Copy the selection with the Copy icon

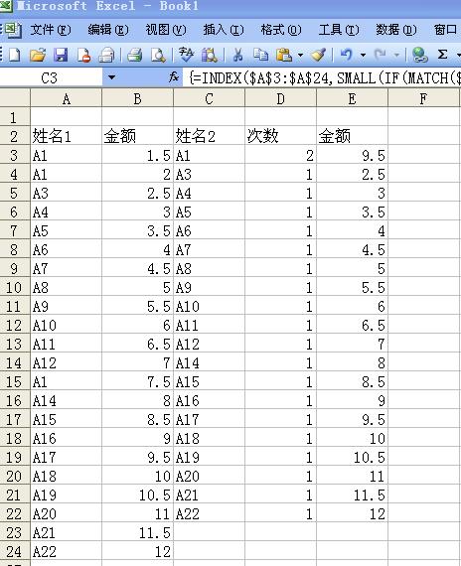point(261,56)
